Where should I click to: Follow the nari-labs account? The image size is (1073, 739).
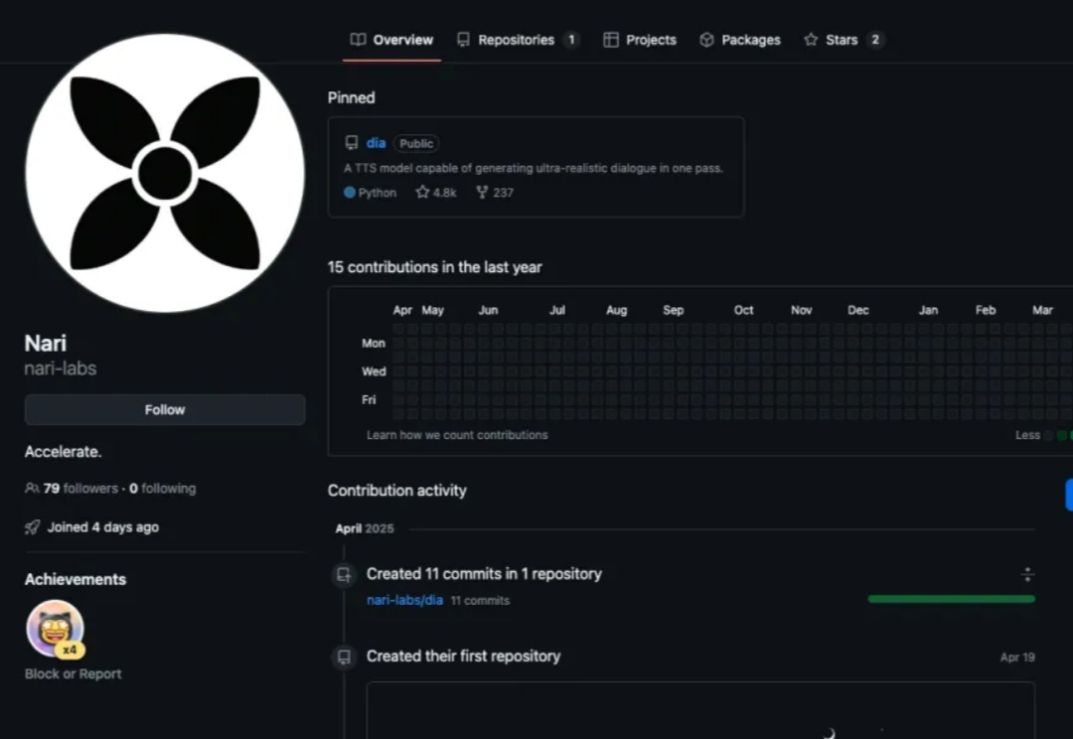click(x=165, y=410)
